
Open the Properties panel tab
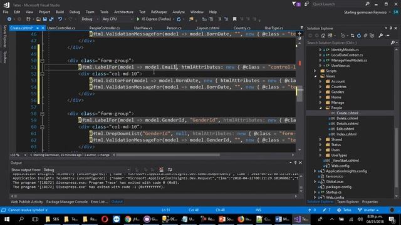(370, 202)
